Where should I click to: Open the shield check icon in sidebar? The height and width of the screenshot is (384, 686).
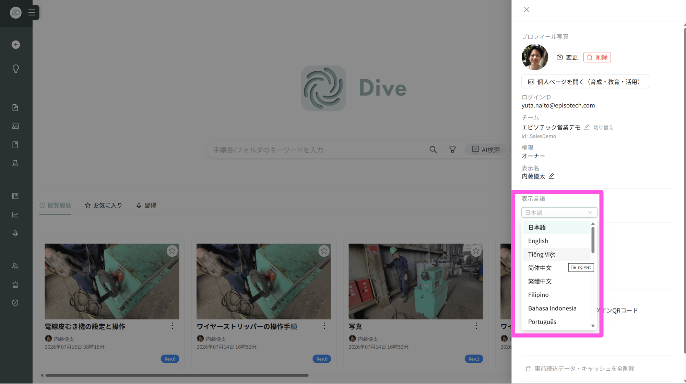point(15,303)
